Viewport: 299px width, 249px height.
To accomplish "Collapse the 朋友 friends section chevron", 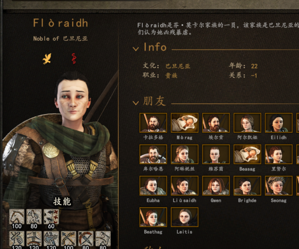I will (136, 103).
